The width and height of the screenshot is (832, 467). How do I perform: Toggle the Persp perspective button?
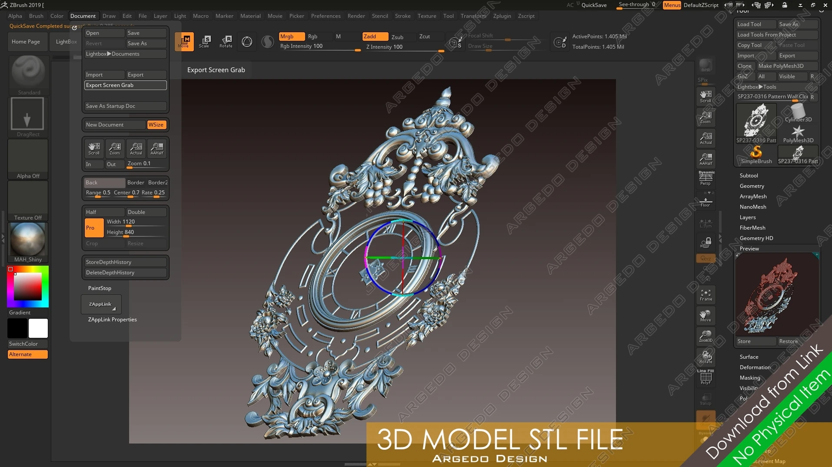(x=706, y=178)
